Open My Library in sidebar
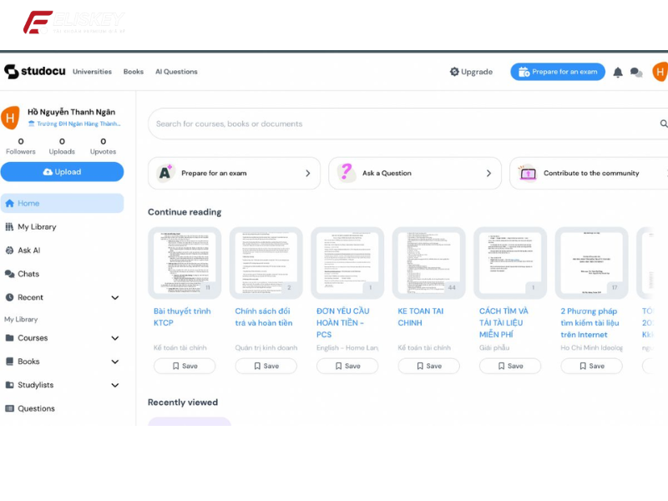The image size is (668, 501). pos(37,227)
